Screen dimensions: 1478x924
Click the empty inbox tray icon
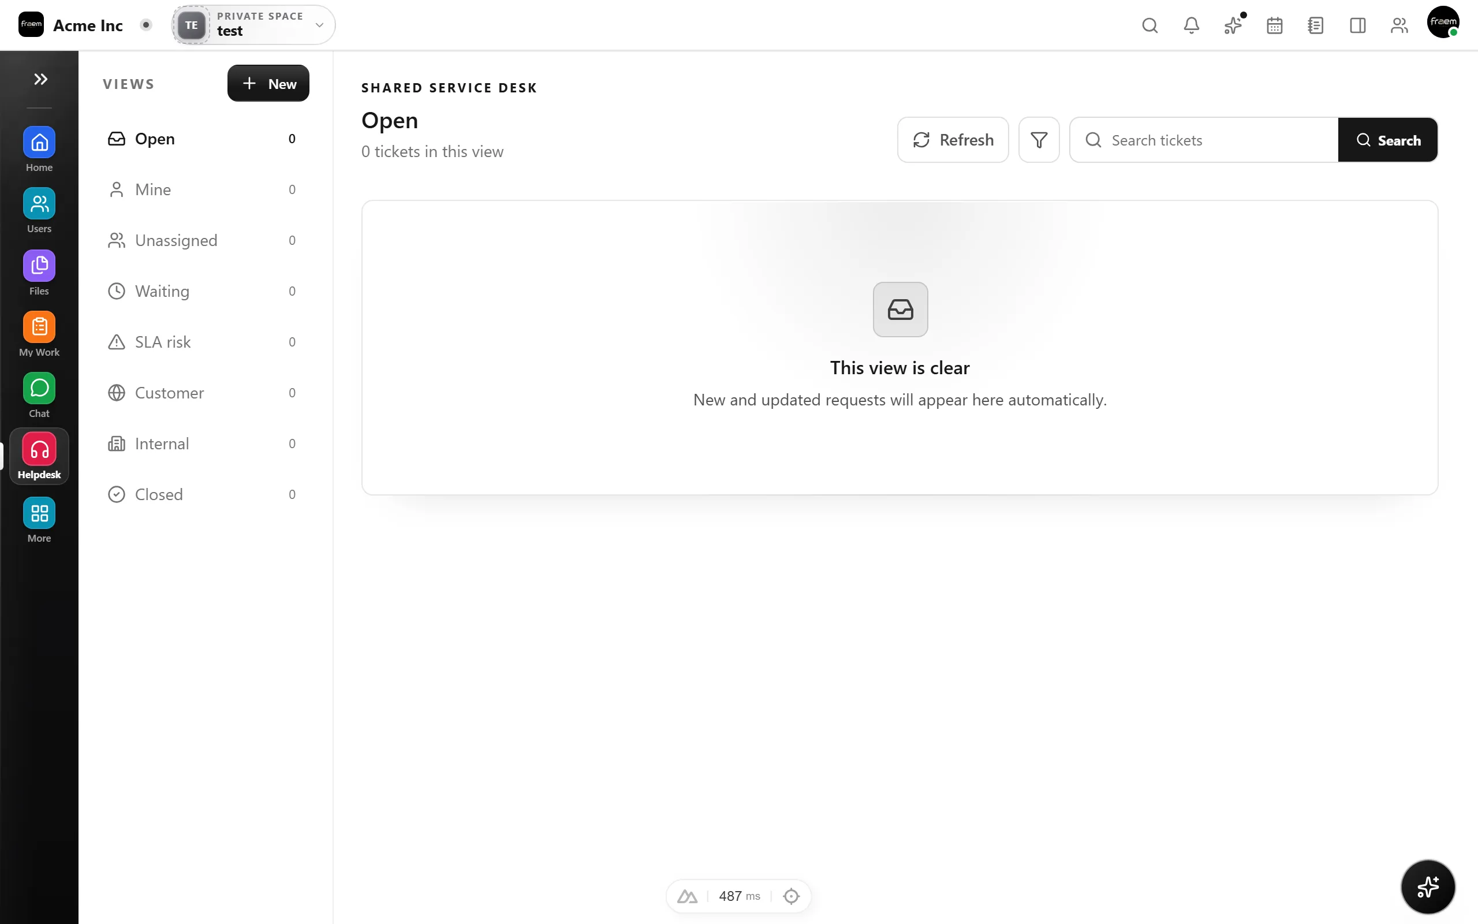point(900,309)
